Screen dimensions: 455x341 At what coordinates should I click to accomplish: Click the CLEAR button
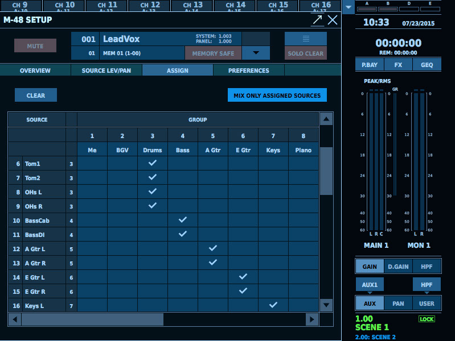point(36,95)
